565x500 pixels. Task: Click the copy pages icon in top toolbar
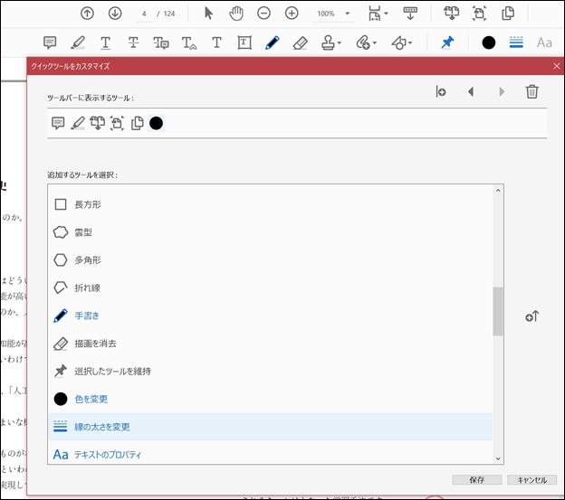(508, 14)
